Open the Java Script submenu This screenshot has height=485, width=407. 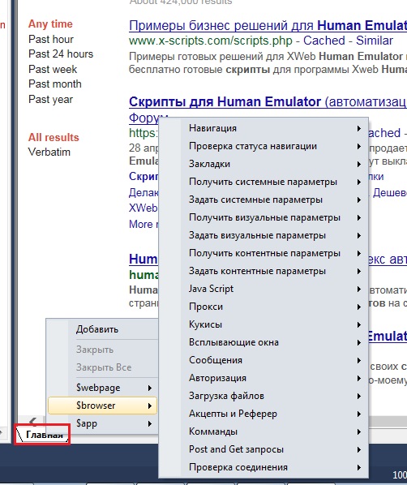click(x=263, y=289)
